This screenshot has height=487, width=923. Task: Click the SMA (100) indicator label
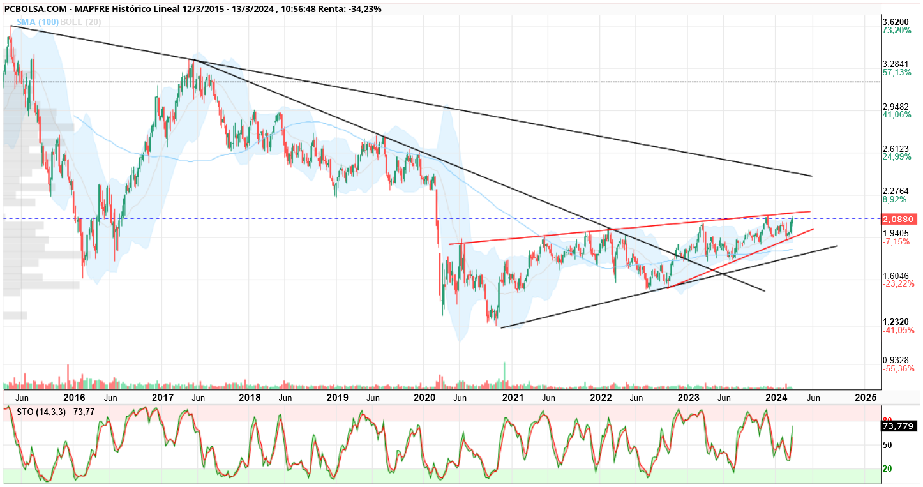pos(36,22)
